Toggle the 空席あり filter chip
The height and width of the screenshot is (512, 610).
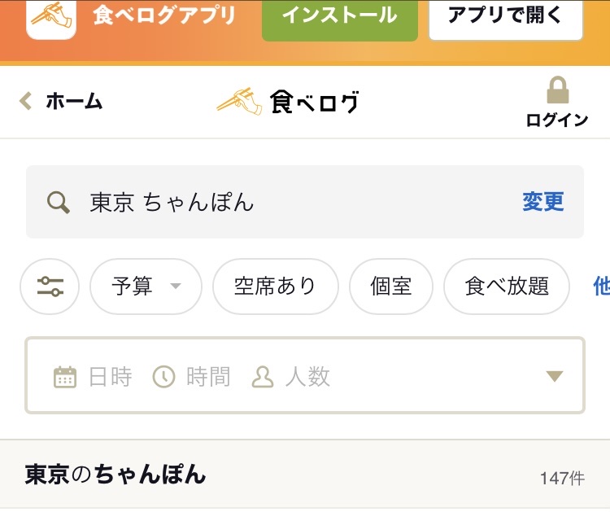[x=276, y=287]
